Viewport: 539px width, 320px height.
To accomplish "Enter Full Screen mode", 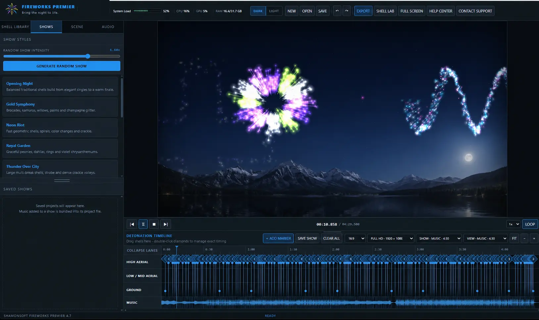I will [412, 11].
